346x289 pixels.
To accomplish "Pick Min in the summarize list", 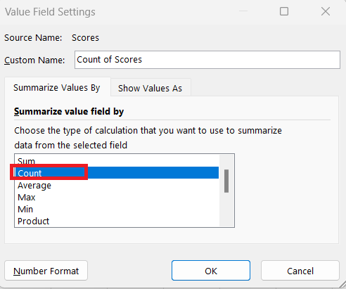I will (117, 209).
